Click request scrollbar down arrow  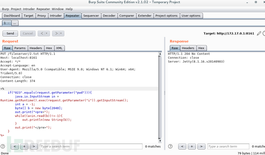[x=160, y=141]
